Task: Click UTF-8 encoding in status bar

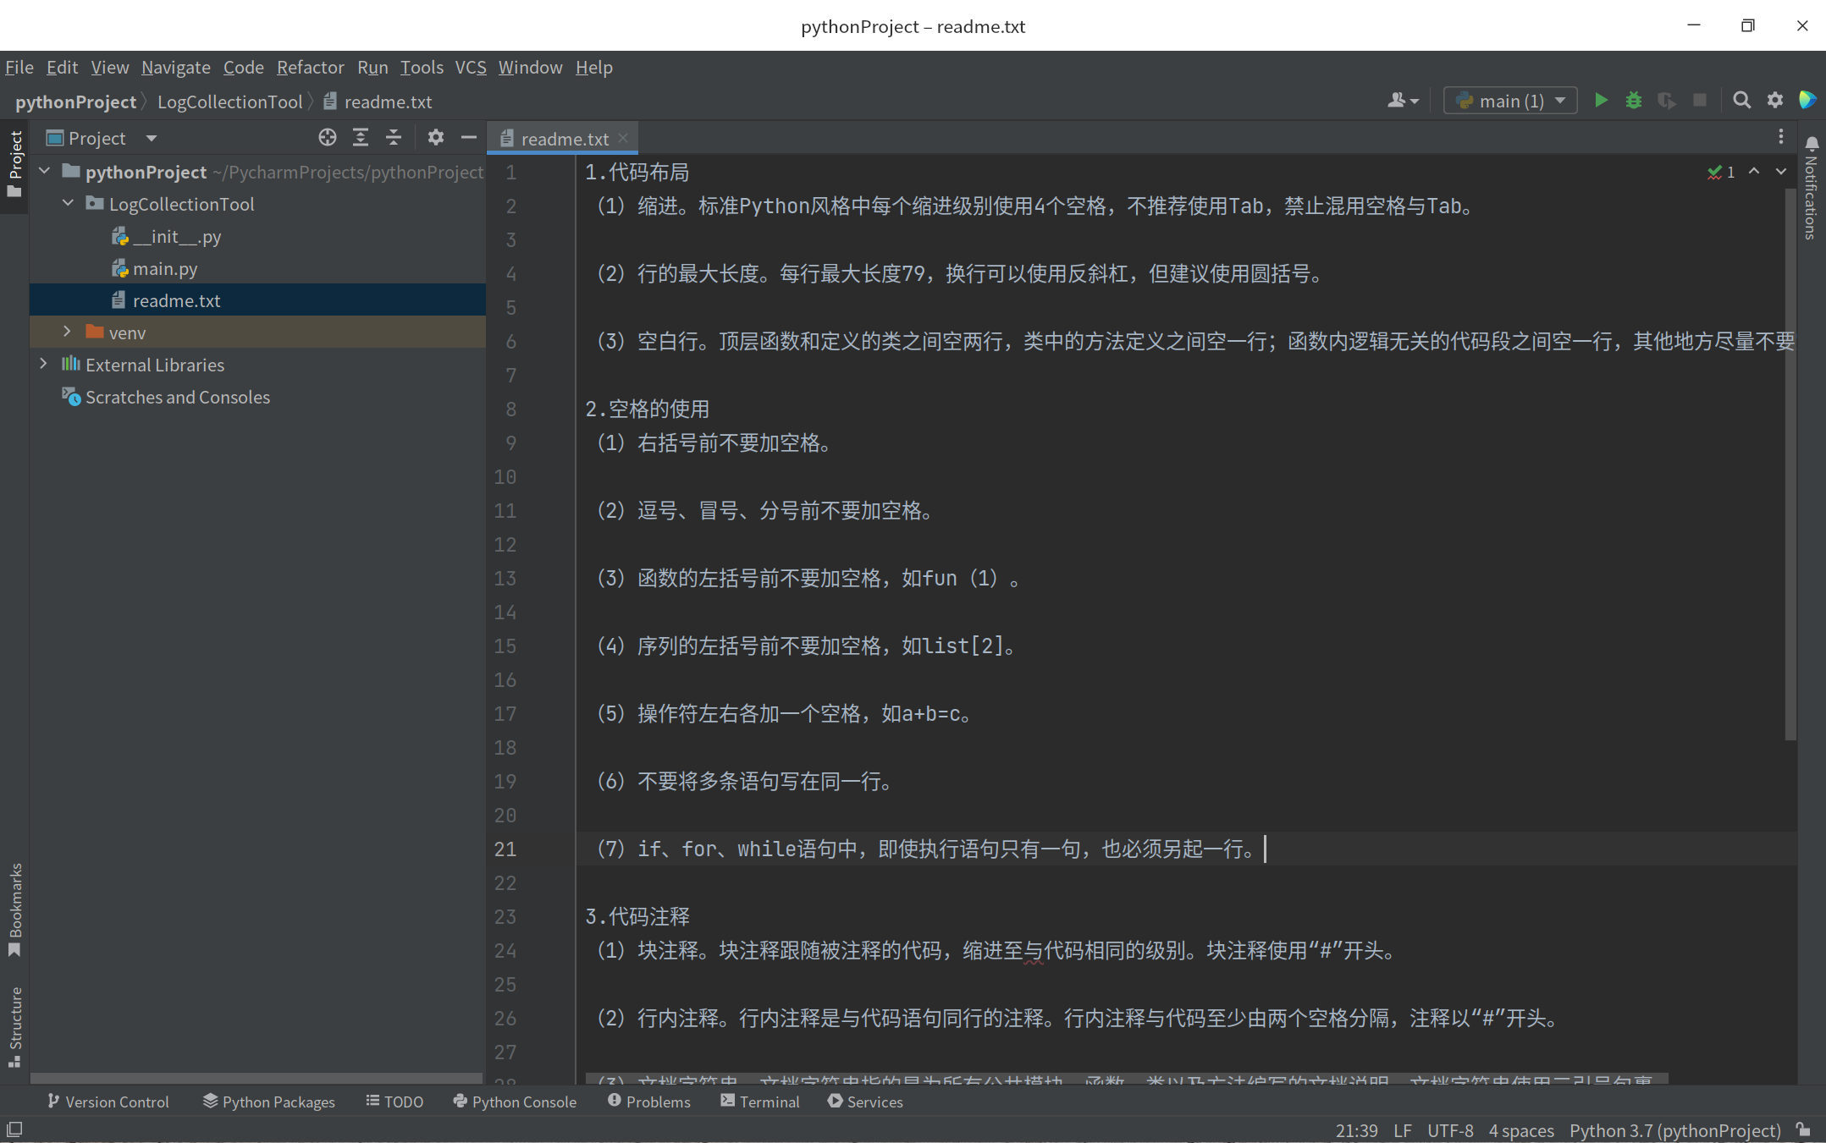Action: [1449, 1130]
